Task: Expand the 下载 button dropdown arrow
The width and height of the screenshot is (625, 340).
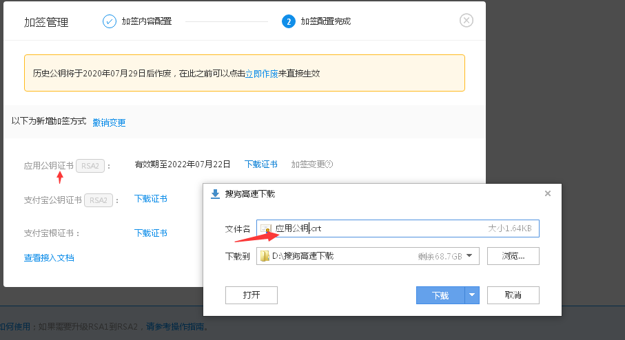Action: click(x=472, y=295)
